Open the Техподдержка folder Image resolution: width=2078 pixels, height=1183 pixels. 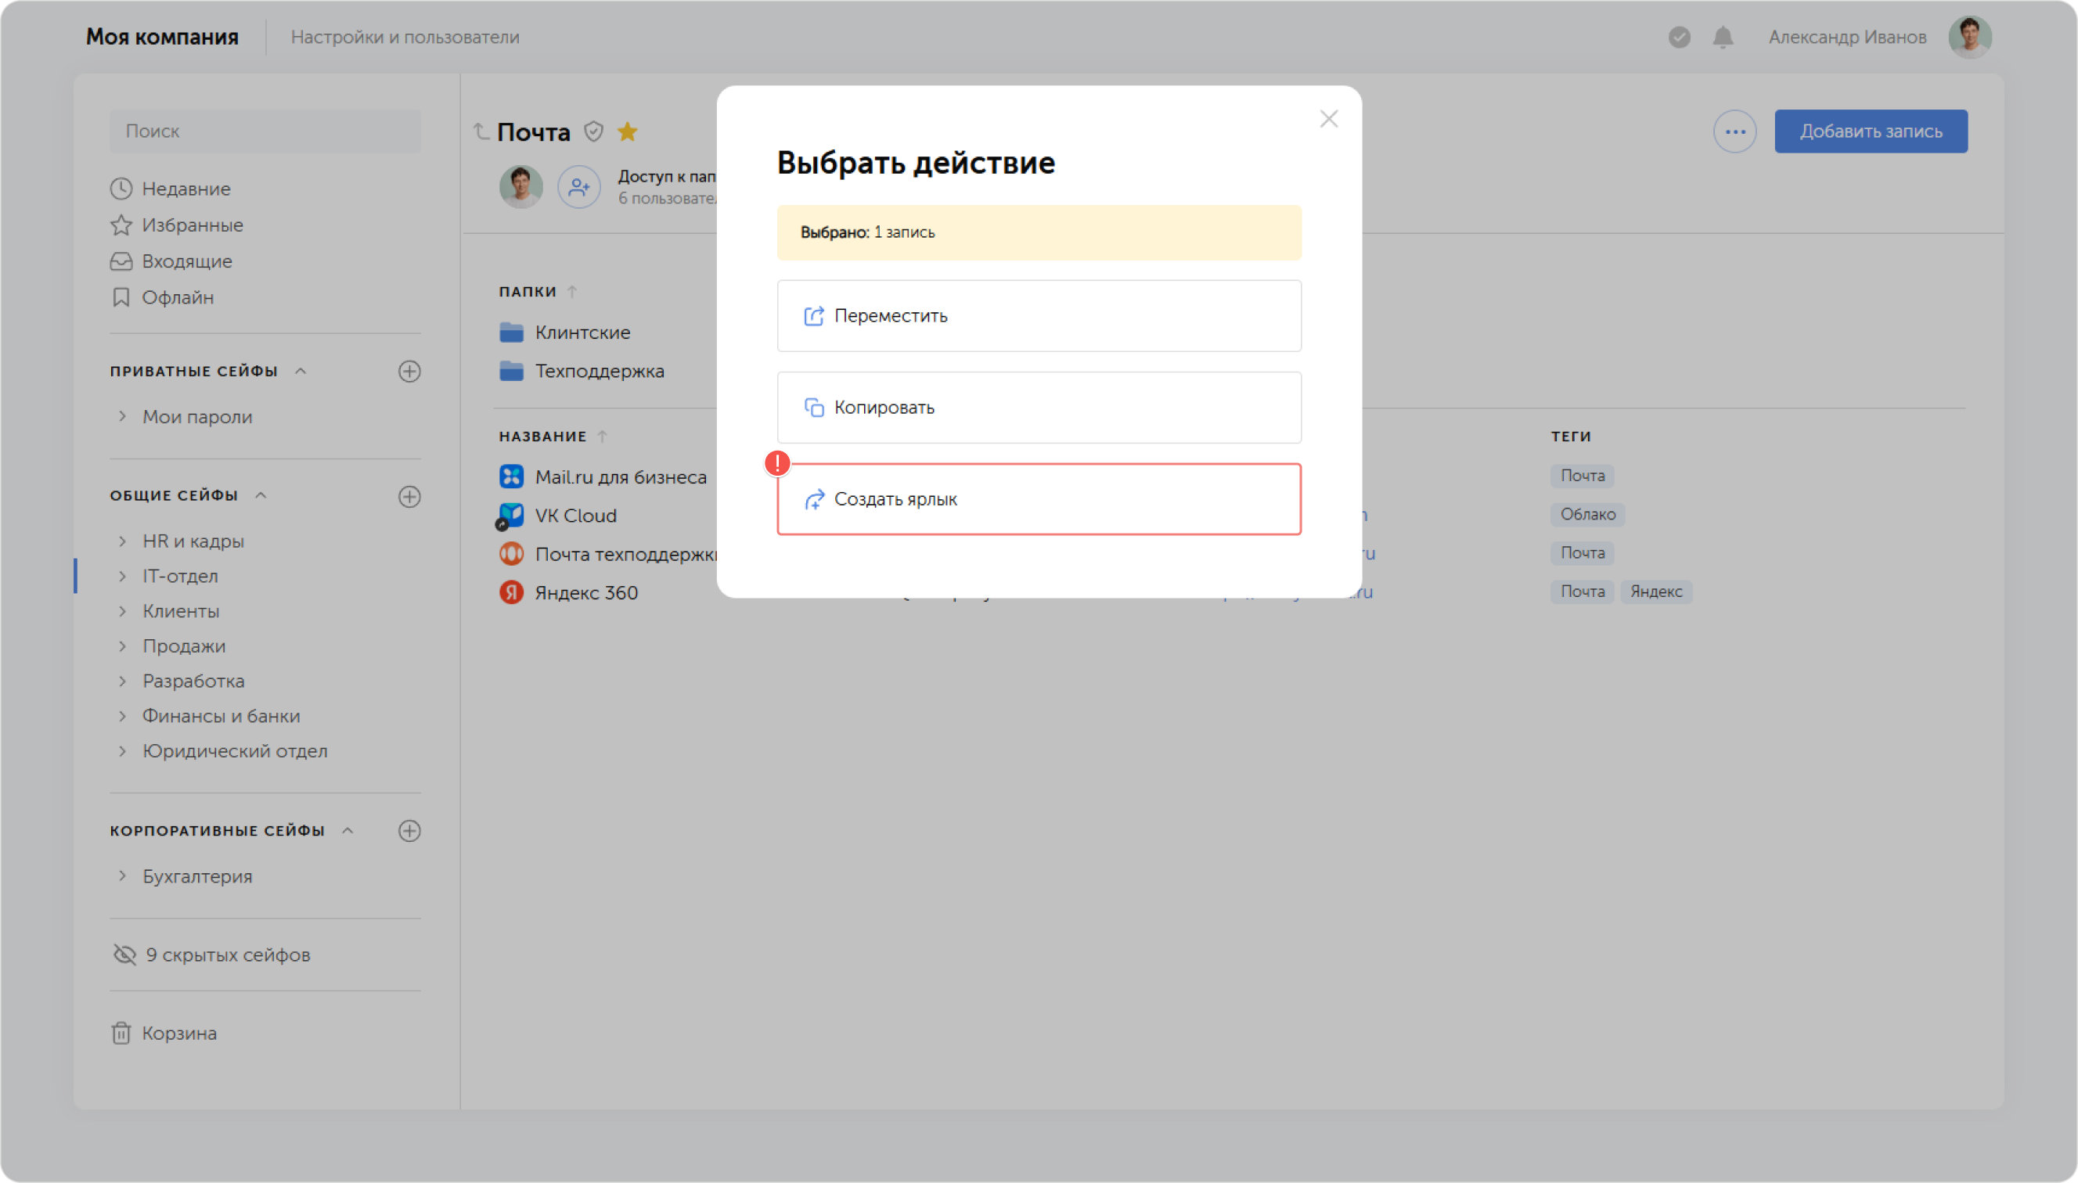(582, 372)
